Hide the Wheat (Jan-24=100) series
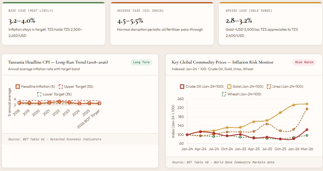This screenshot has width=323, height=171. click(x=242, y=94)
